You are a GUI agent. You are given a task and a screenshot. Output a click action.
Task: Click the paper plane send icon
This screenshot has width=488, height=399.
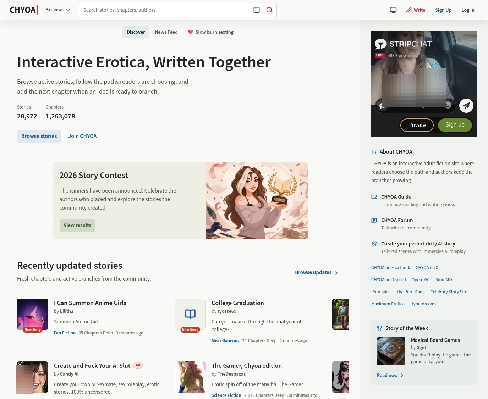[x=466, y=105]
